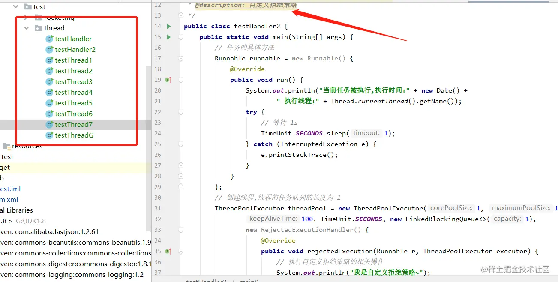
Task: Run testHandler2 class from line 14 gutter
Action: tap(169, 26)
